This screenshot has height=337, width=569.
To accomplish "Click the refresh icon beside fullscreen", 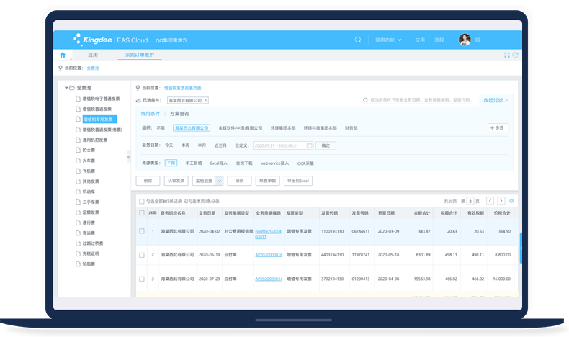I will click(516, 55).
